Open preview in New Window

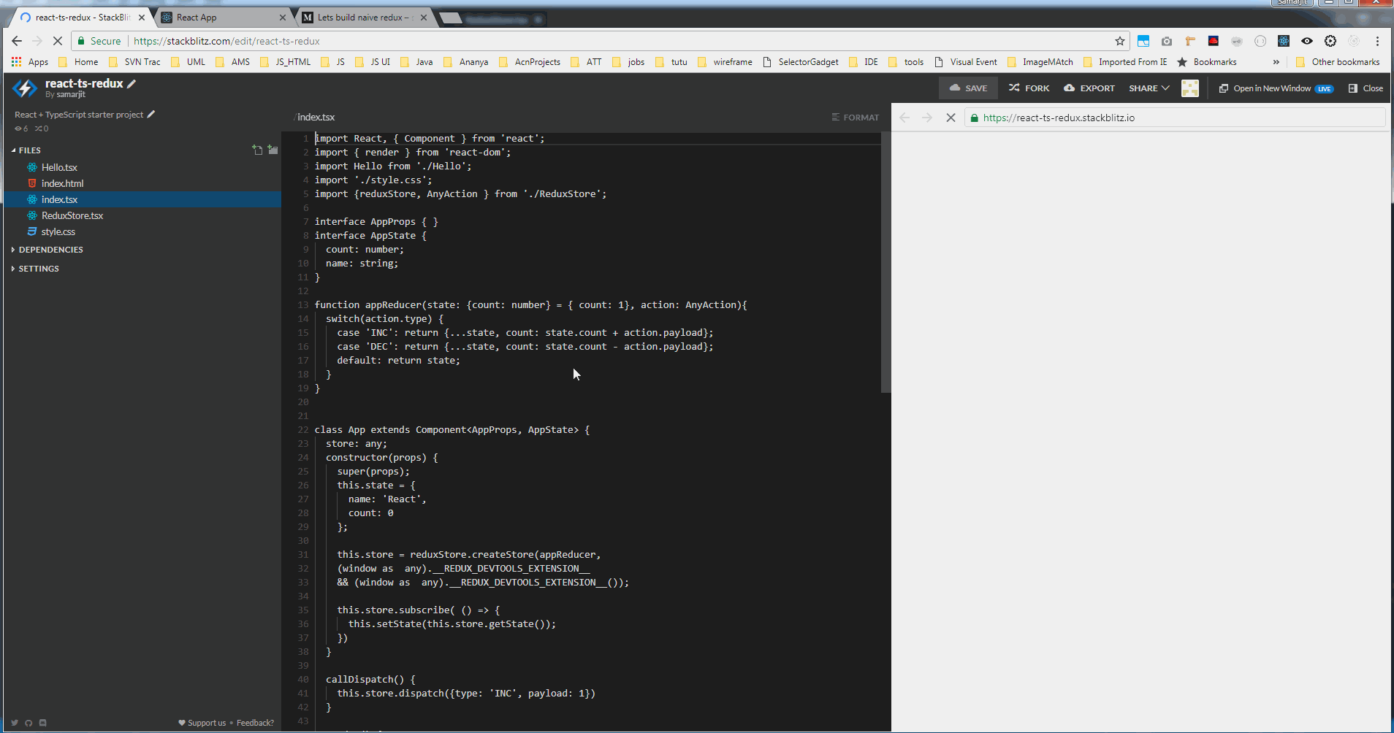tap(1276, 88)
